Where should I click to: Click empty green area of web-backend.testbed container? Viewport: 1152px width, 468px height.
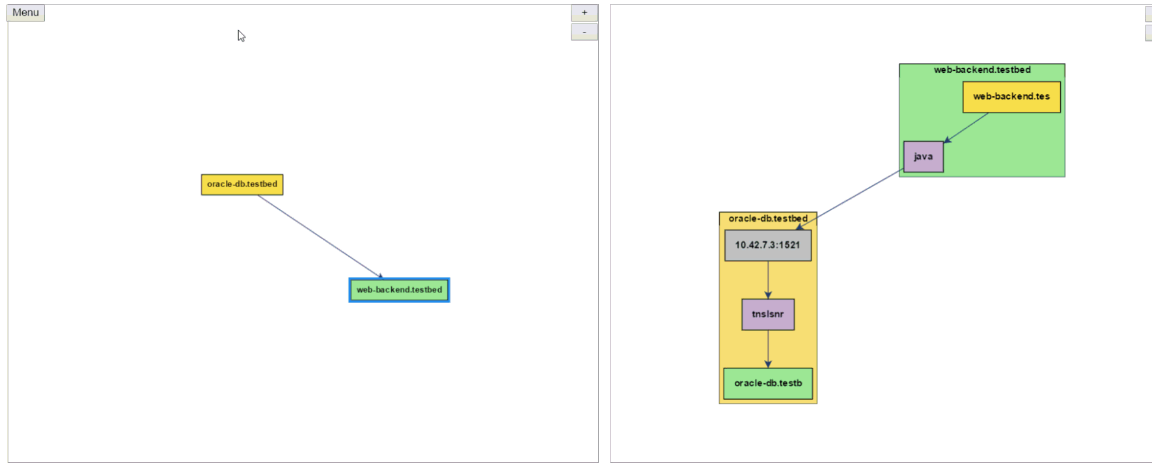1015,153
